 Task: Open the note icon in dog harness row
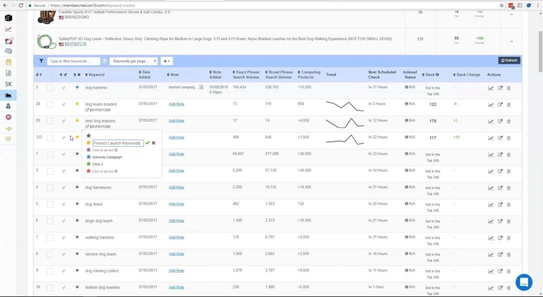coord(201,87)
